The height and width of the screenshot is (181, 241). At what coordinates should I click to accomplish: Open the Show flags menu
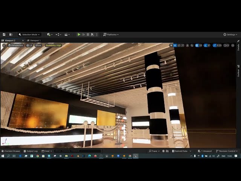38,45
